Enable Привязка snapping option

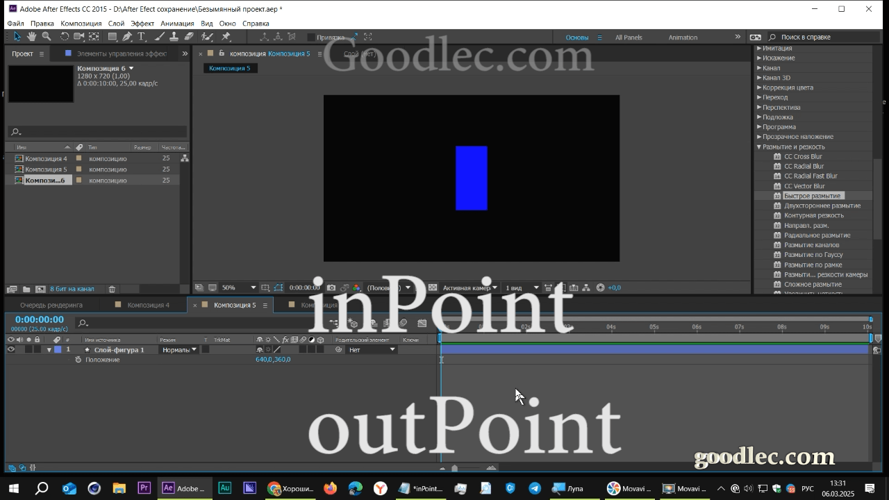click(x=311, y=37)
